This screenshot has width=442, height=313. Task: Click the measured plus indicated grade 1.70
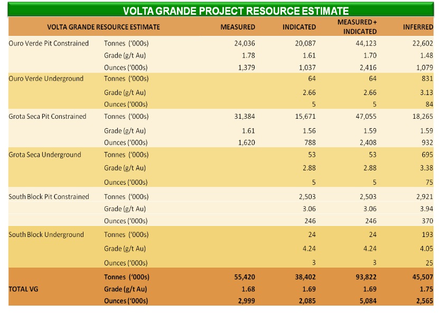[x=370, y=55]
